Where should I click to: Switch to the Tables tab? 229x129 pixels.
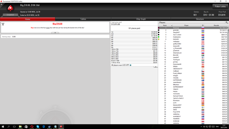pos(83,19)
